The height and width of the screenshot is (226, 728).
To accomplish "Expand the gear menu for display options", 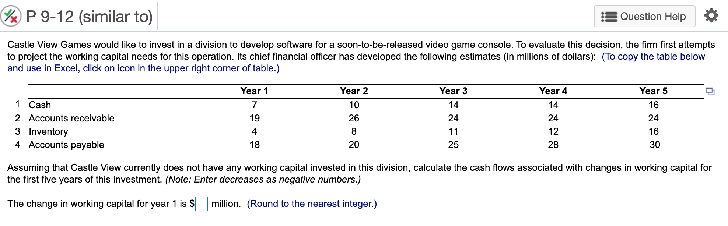I will click(x=711, y=16).
